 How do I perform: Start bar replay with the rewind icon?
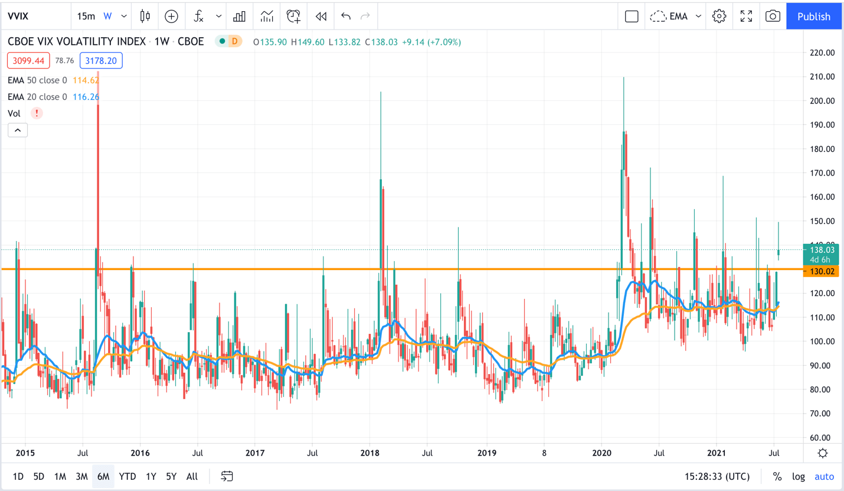pos(321,17)
